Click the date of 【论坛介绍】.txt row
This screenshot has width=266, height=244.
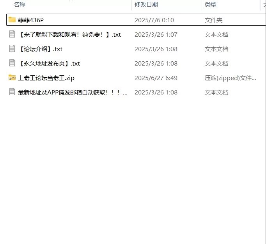pos(156,49)
